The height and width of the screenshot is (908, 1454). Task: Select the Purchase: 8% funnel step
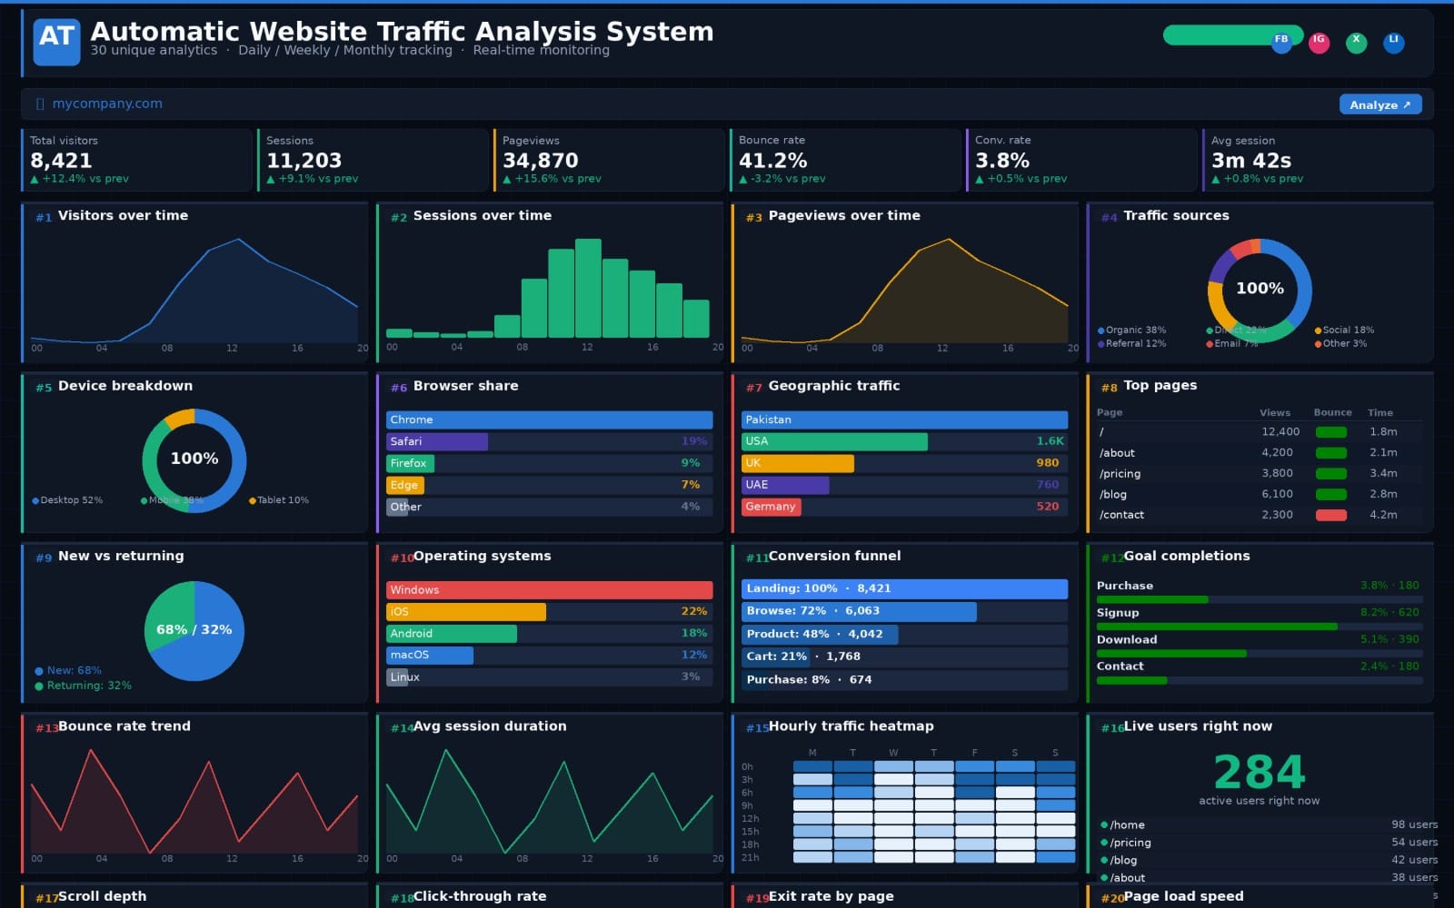(x=904, y=679)
